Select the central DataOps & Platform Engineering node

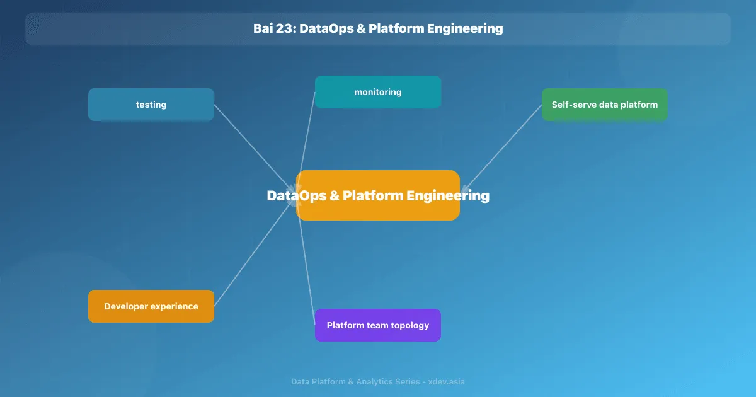click(x=378, y=195)
